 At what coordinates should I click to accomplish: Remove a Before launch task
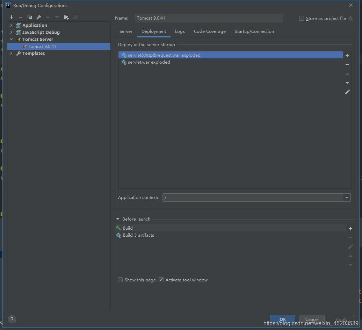coord(350,238)
